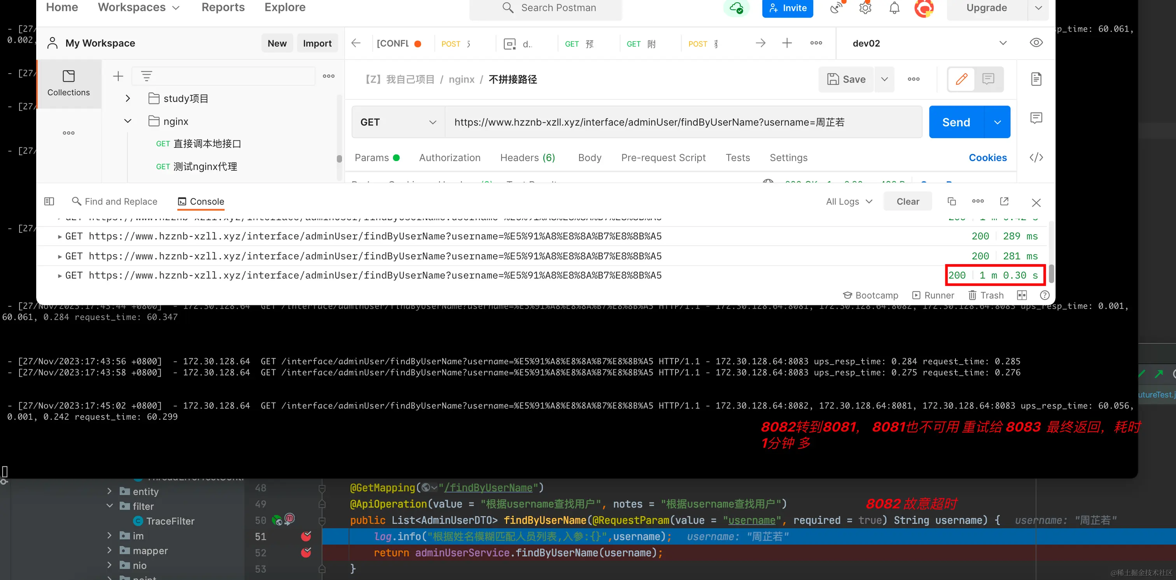Open the notifications bell
Viewport: 1176px width, 580px height.
coord(894,8)
